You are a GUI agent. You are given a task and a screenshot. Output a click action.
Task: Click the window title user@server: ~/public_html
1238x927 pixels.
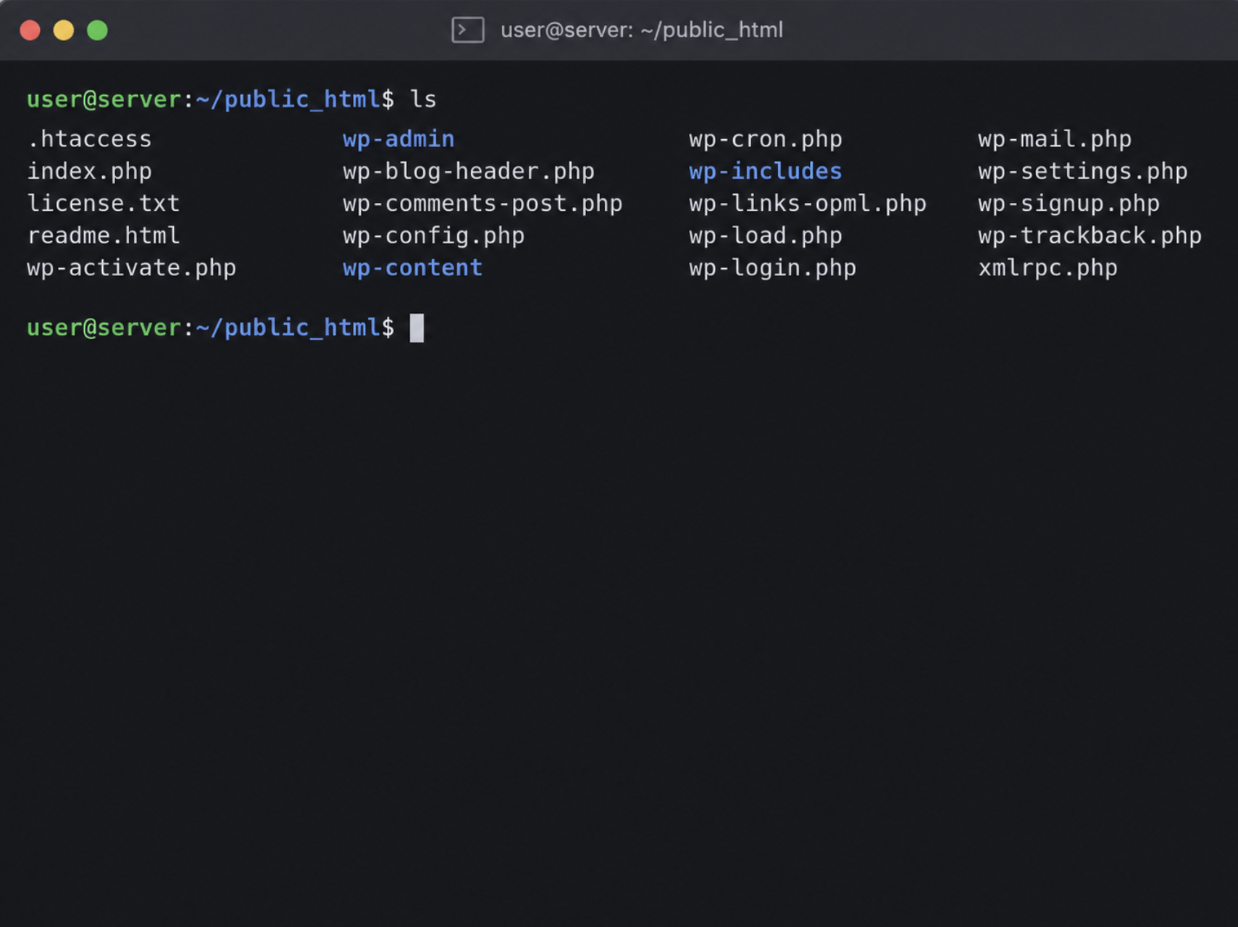coord(642,30)
